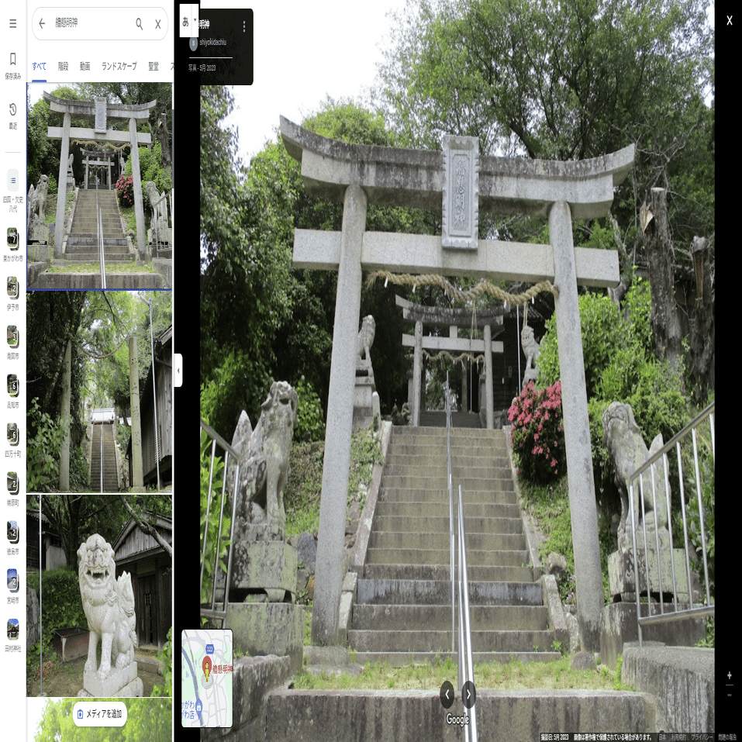Screen dimensions: 742x742
Task: Click the あ input mode indicator
Action: point(185,21)
